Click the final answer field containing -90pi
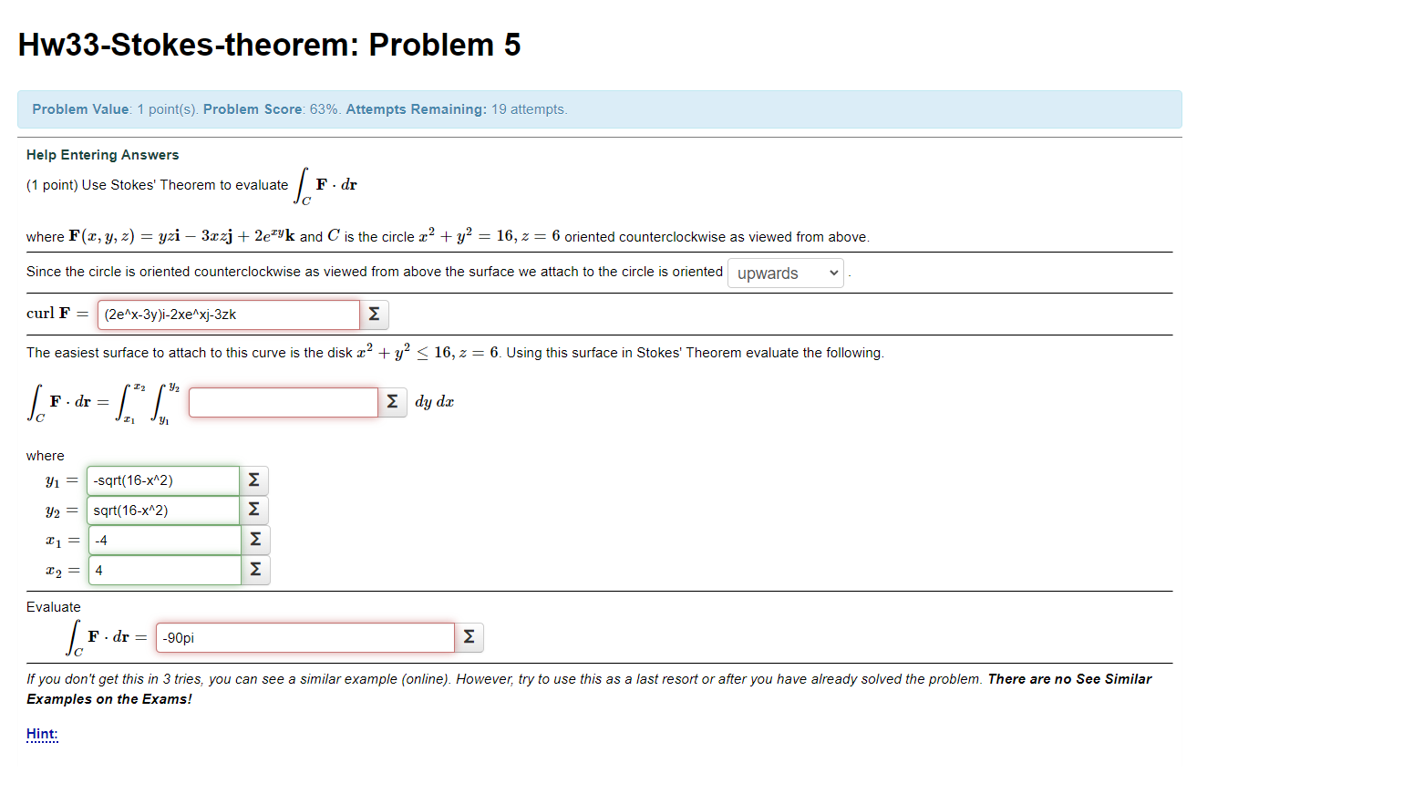The height and width of the screenshot is (794, 1403). coord(304,636)
